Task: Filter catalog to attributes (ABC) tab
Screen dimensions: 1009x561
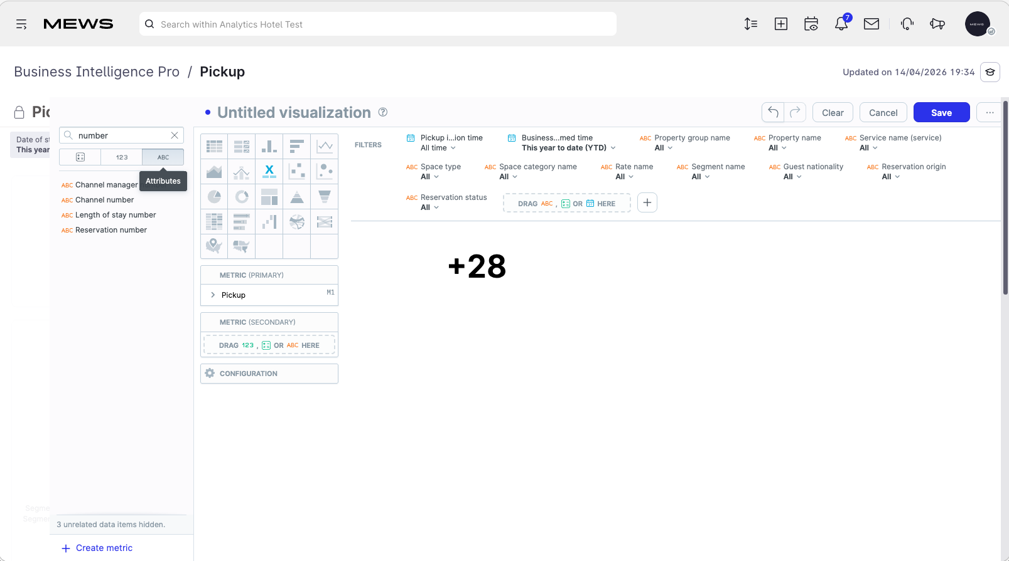Action: click(163, 157)
